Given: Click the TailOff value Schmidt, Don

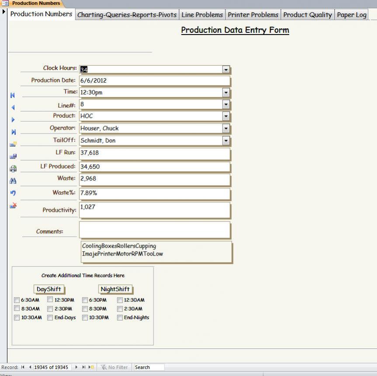Looking at the screenshot, I should 98,141.
